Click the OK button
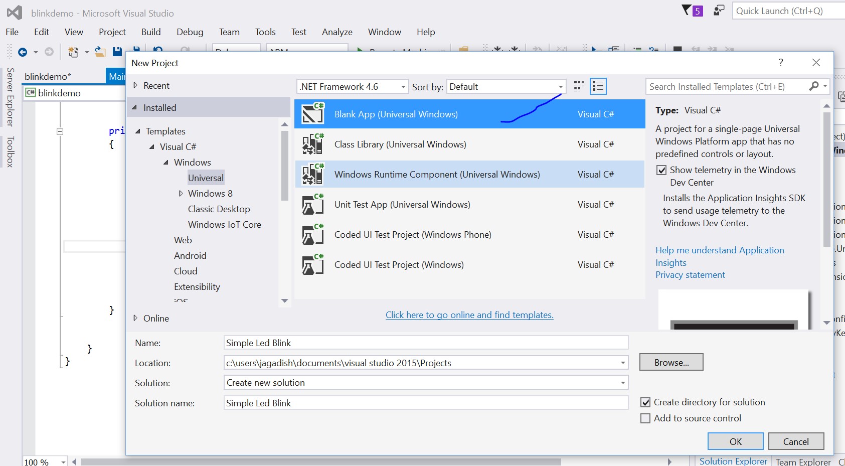Viewport: 845px width, 466px height. tap(736, 441)
